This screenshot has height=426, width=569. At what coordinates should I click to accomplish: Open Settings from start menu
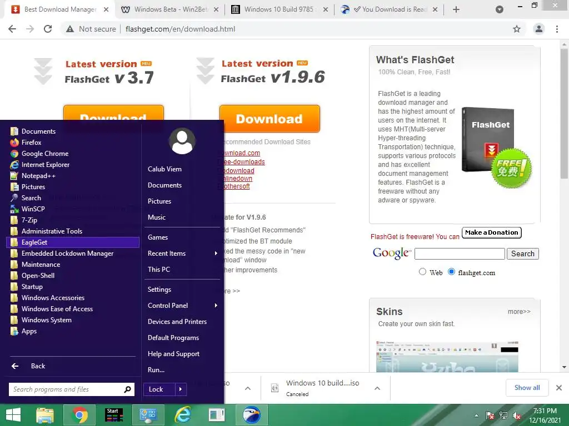[x=159, y=290]
